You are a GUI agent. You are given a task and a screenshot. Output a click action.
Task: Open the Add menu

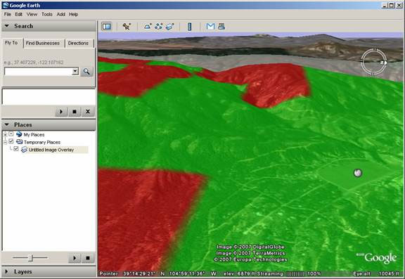(60, 15)
